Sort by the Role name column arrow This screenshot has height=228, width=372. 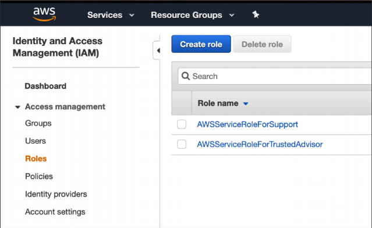click(246, 104)
